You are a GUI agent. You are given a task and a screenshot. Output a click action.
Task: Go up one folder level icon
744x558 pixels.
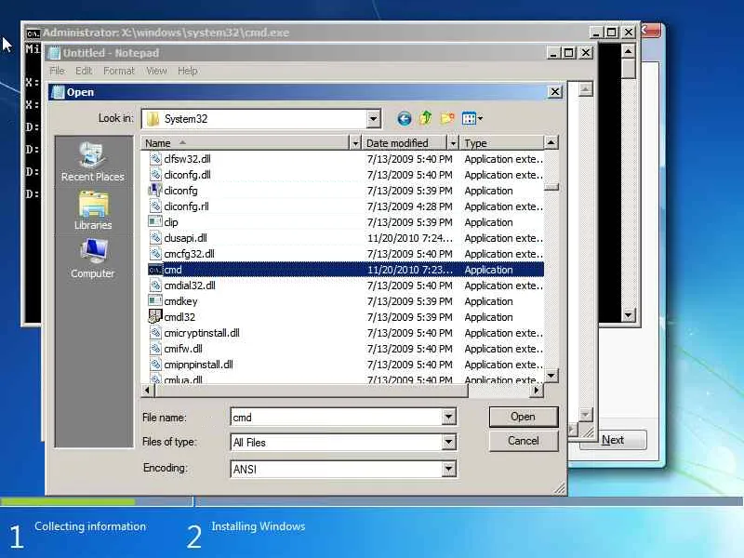426,118
